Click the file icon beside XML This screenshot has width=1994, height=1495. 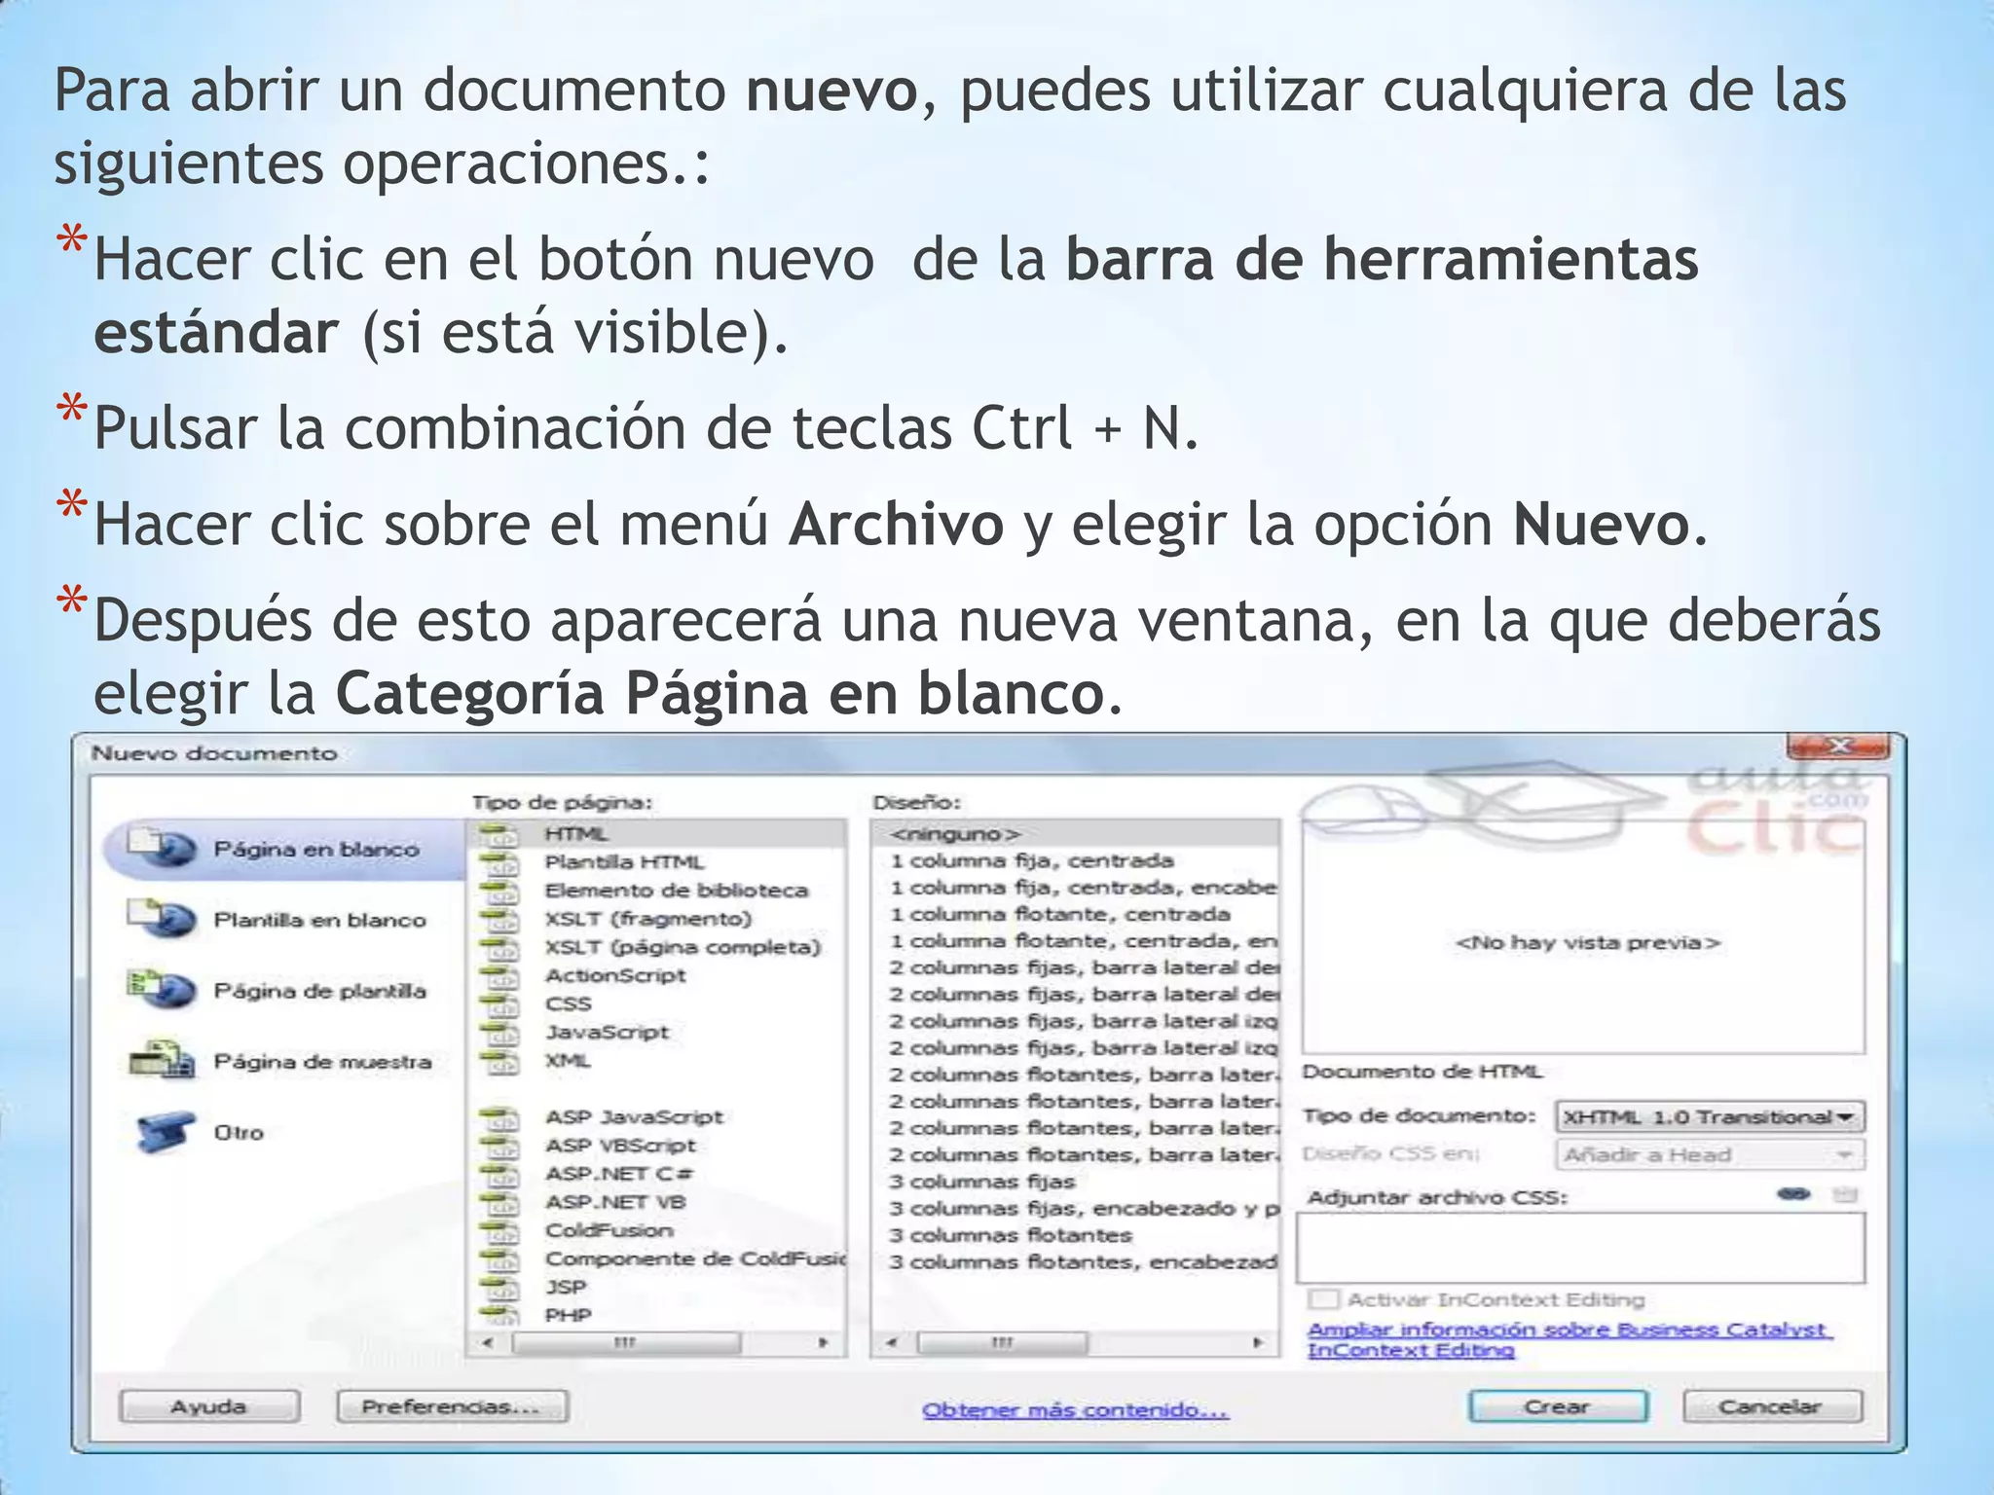pyautogui.click(x=499, y=1061)
